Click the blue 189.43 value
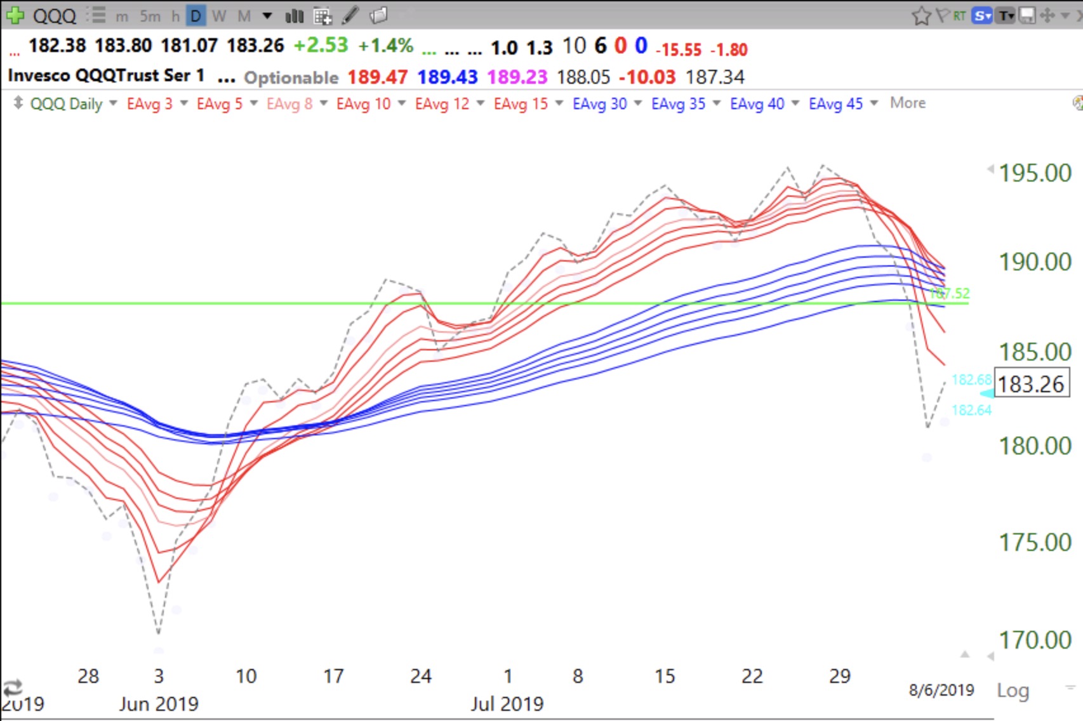 pos(448,77)
